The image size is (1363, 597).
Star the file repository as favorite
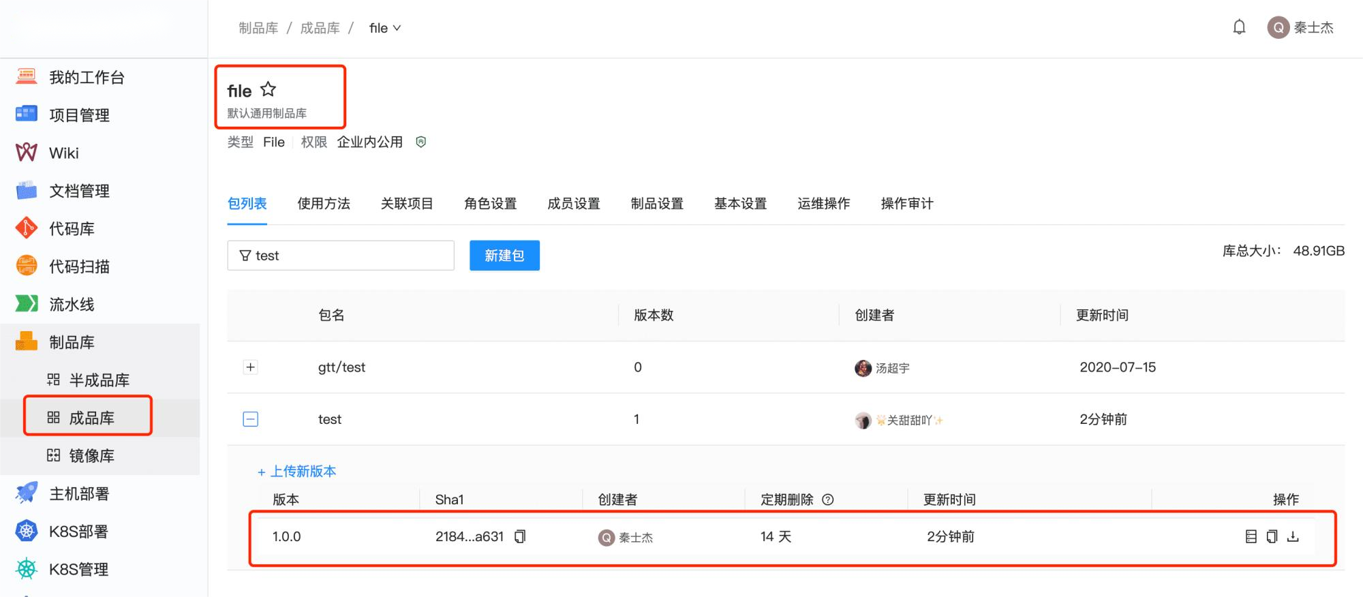coord(269,89)
